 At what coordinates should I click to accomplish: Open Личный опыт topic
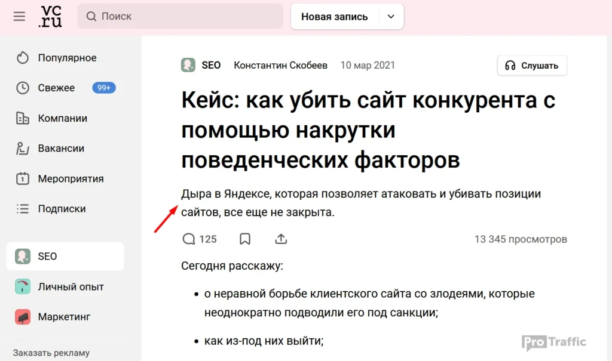71,286
